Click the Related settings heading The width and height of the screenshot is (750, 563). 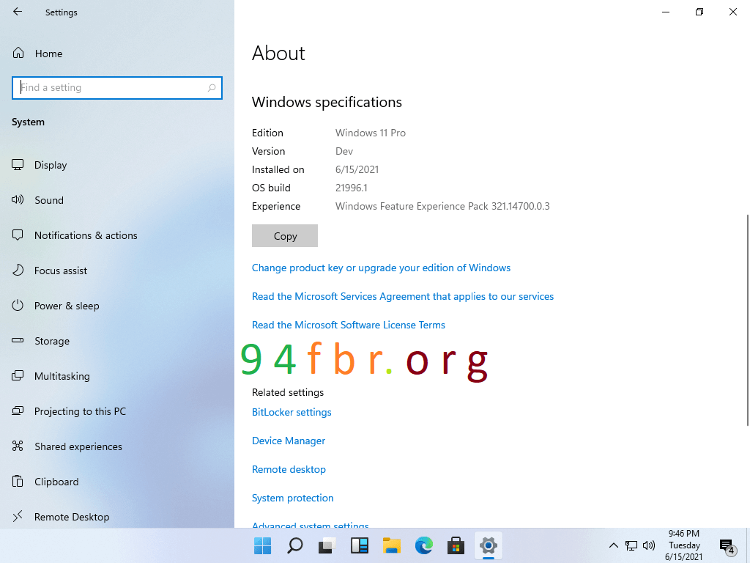pos(287,392)
